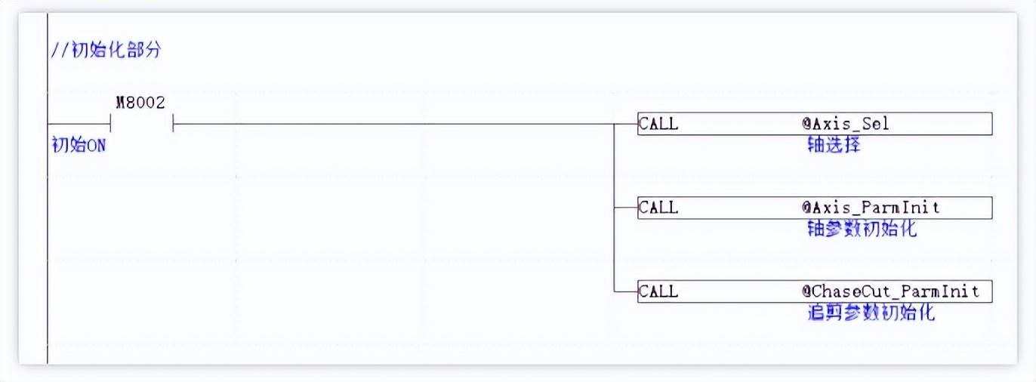Click the M8002 address label above contact
This screenshot has width=1036, height=382.
140,103
